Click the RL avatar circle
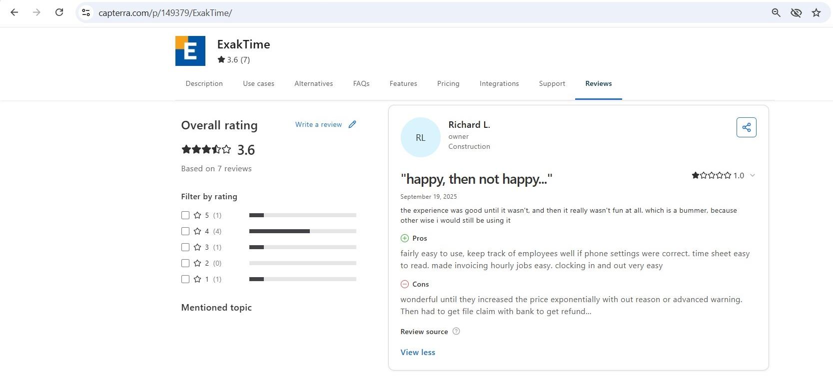833x377 pixels. [421, 137]
